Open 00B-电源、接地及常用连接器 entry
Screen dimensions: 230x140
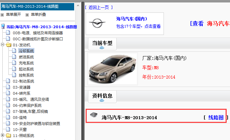(x=38, y=33)
